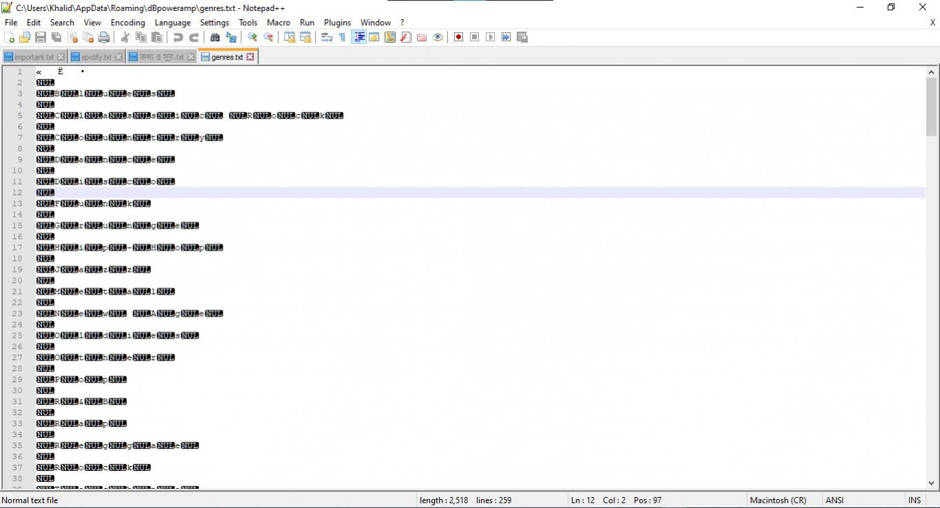Click the New file toolbar icon

click(10, 37)
